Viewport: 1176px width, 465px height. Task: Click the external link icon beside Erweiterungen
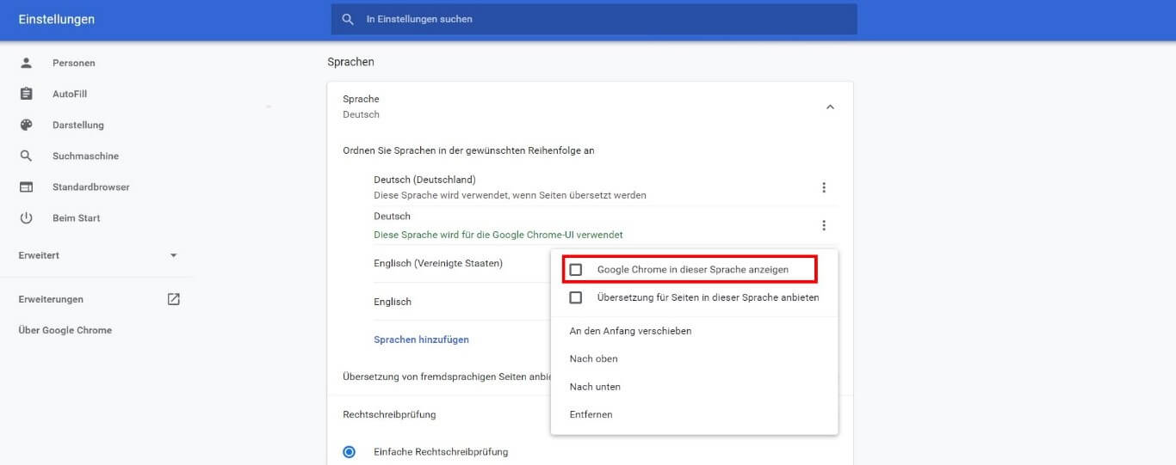point(174,299)
